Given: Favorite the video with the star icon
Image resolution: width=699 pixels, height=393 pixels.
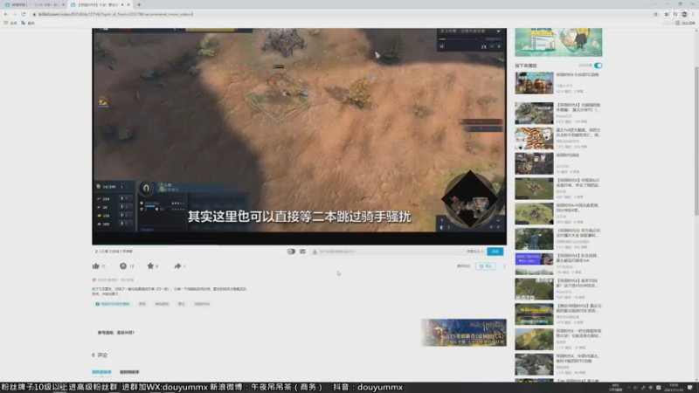Looking at the screenshot, I should (x=150, y=266).
